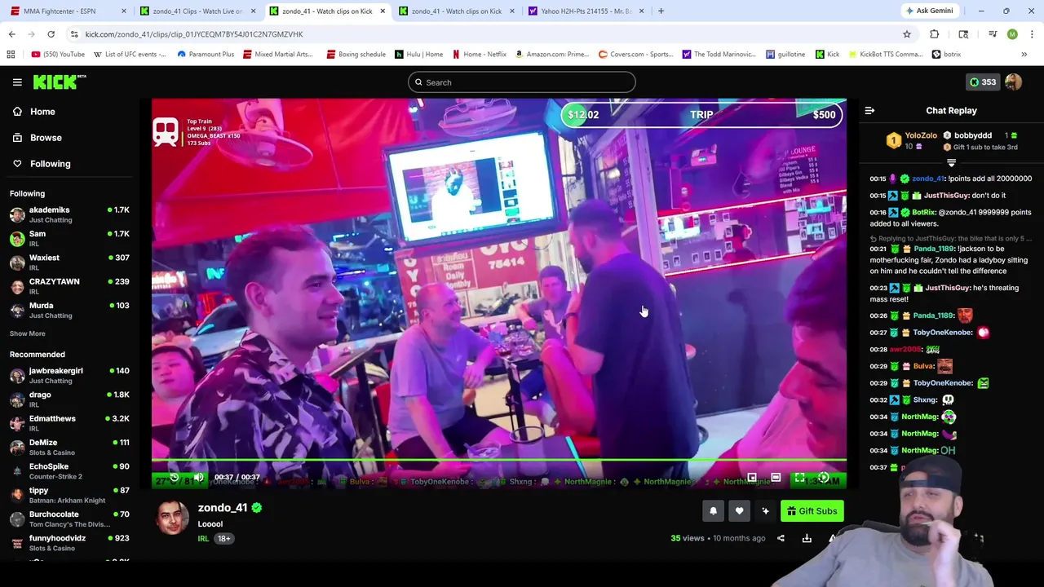Go back to the previous page
The width and height of the screenshot is (1044, 587).
pos(11,34)
